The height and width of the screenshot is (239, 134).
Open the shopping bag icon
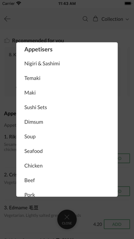[x=95, y=19]
